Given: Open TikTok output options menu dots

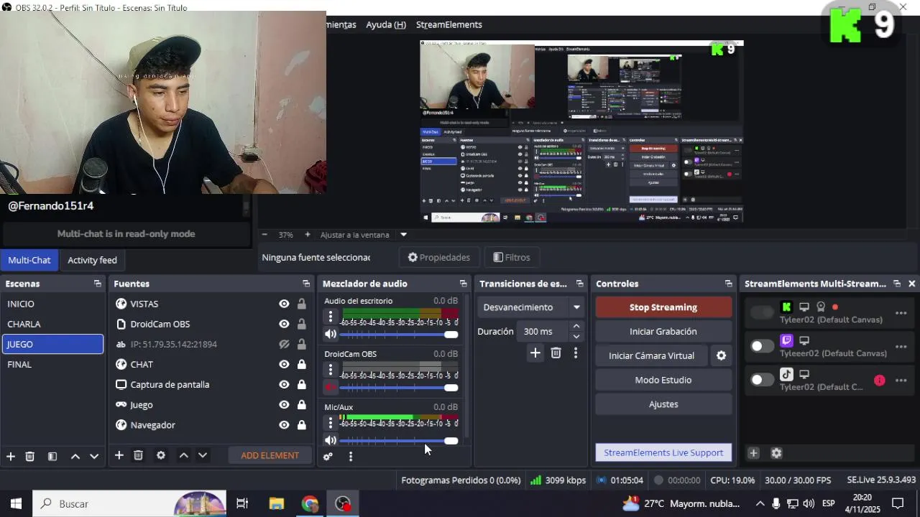Looking at the screenshot, I should (901, 381).
